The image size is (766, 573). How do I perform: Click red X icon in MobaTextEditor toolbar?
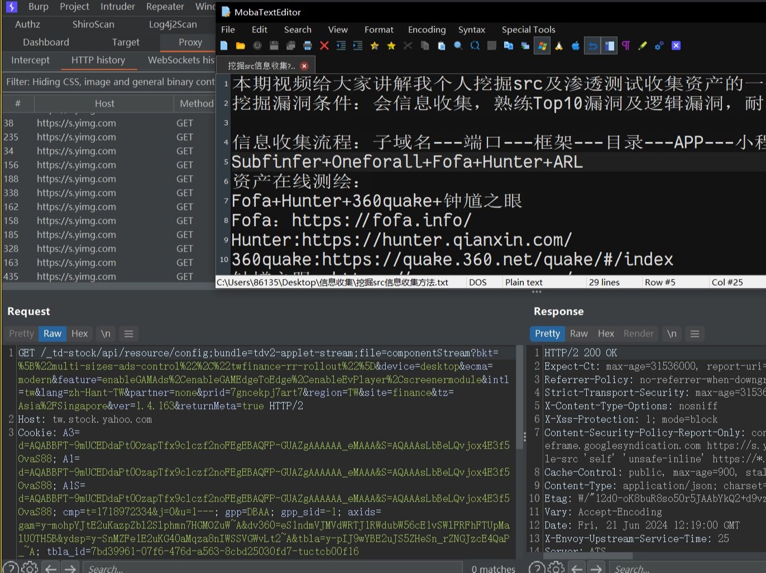click(324, 46)
